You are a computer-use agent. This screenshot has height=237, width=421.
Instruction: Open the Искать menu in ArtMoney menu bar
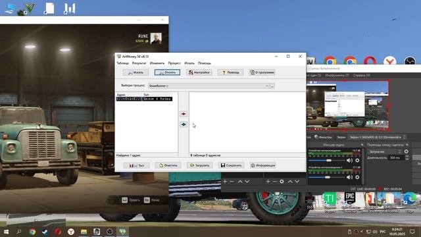[189, 63]
